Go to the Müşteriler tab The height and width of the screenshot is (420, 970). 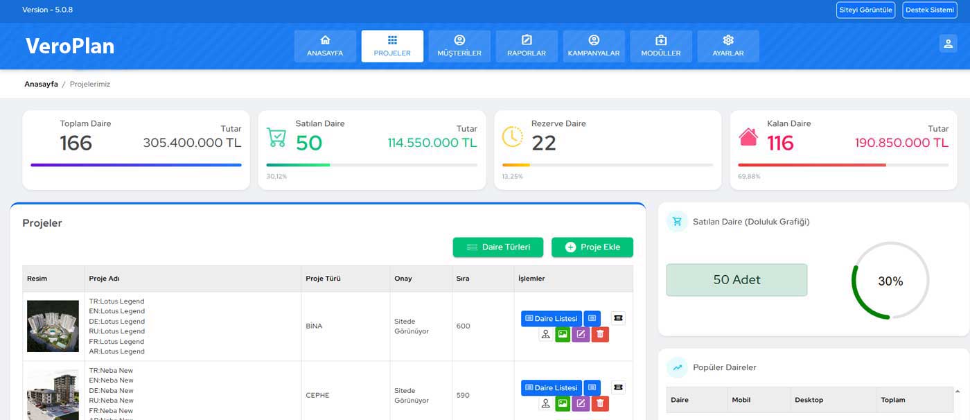[x=459, y=46]
